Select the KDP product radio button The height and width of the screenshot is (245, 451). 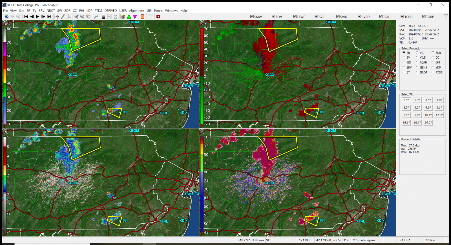[x=433, y=67]
